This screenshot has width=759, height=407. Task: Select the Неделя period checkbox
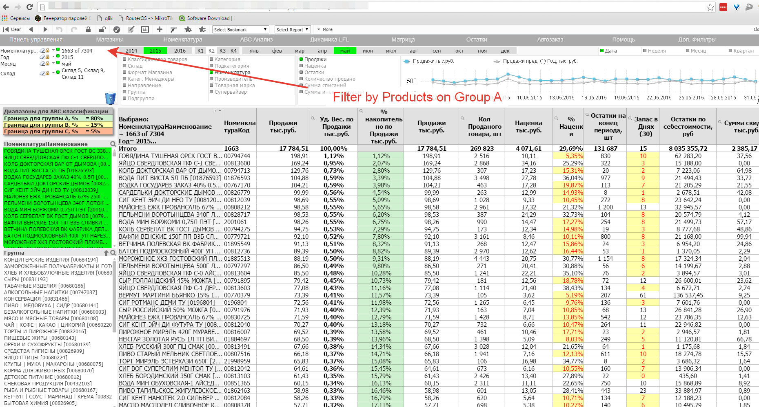pos(645,51)
